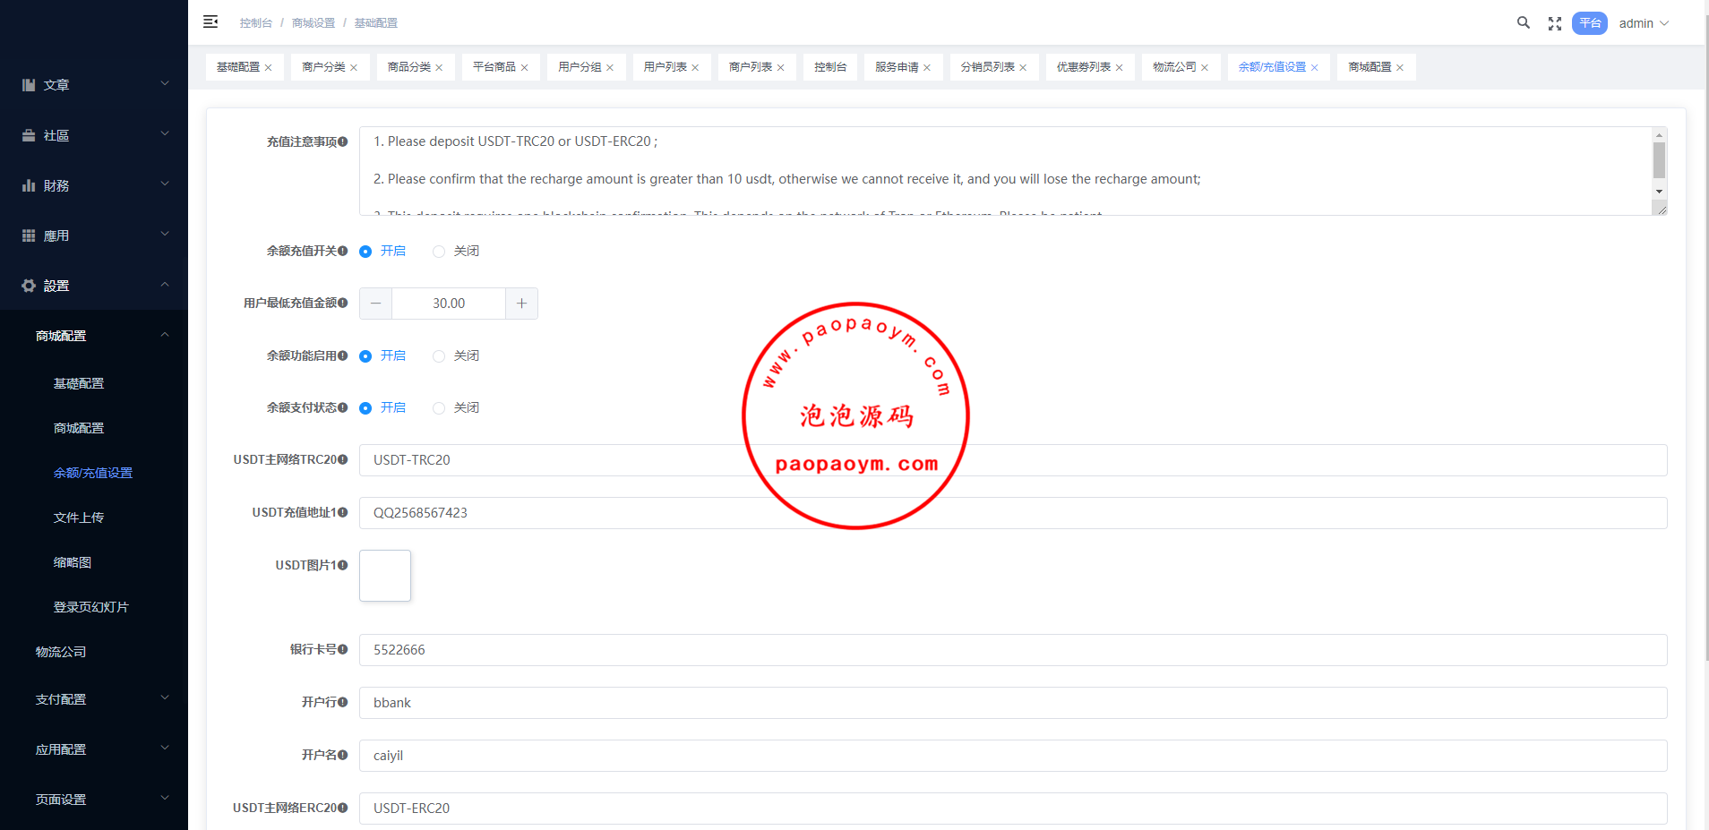Click the plus button for minimum recharge amount

click(x=521, y=304)
